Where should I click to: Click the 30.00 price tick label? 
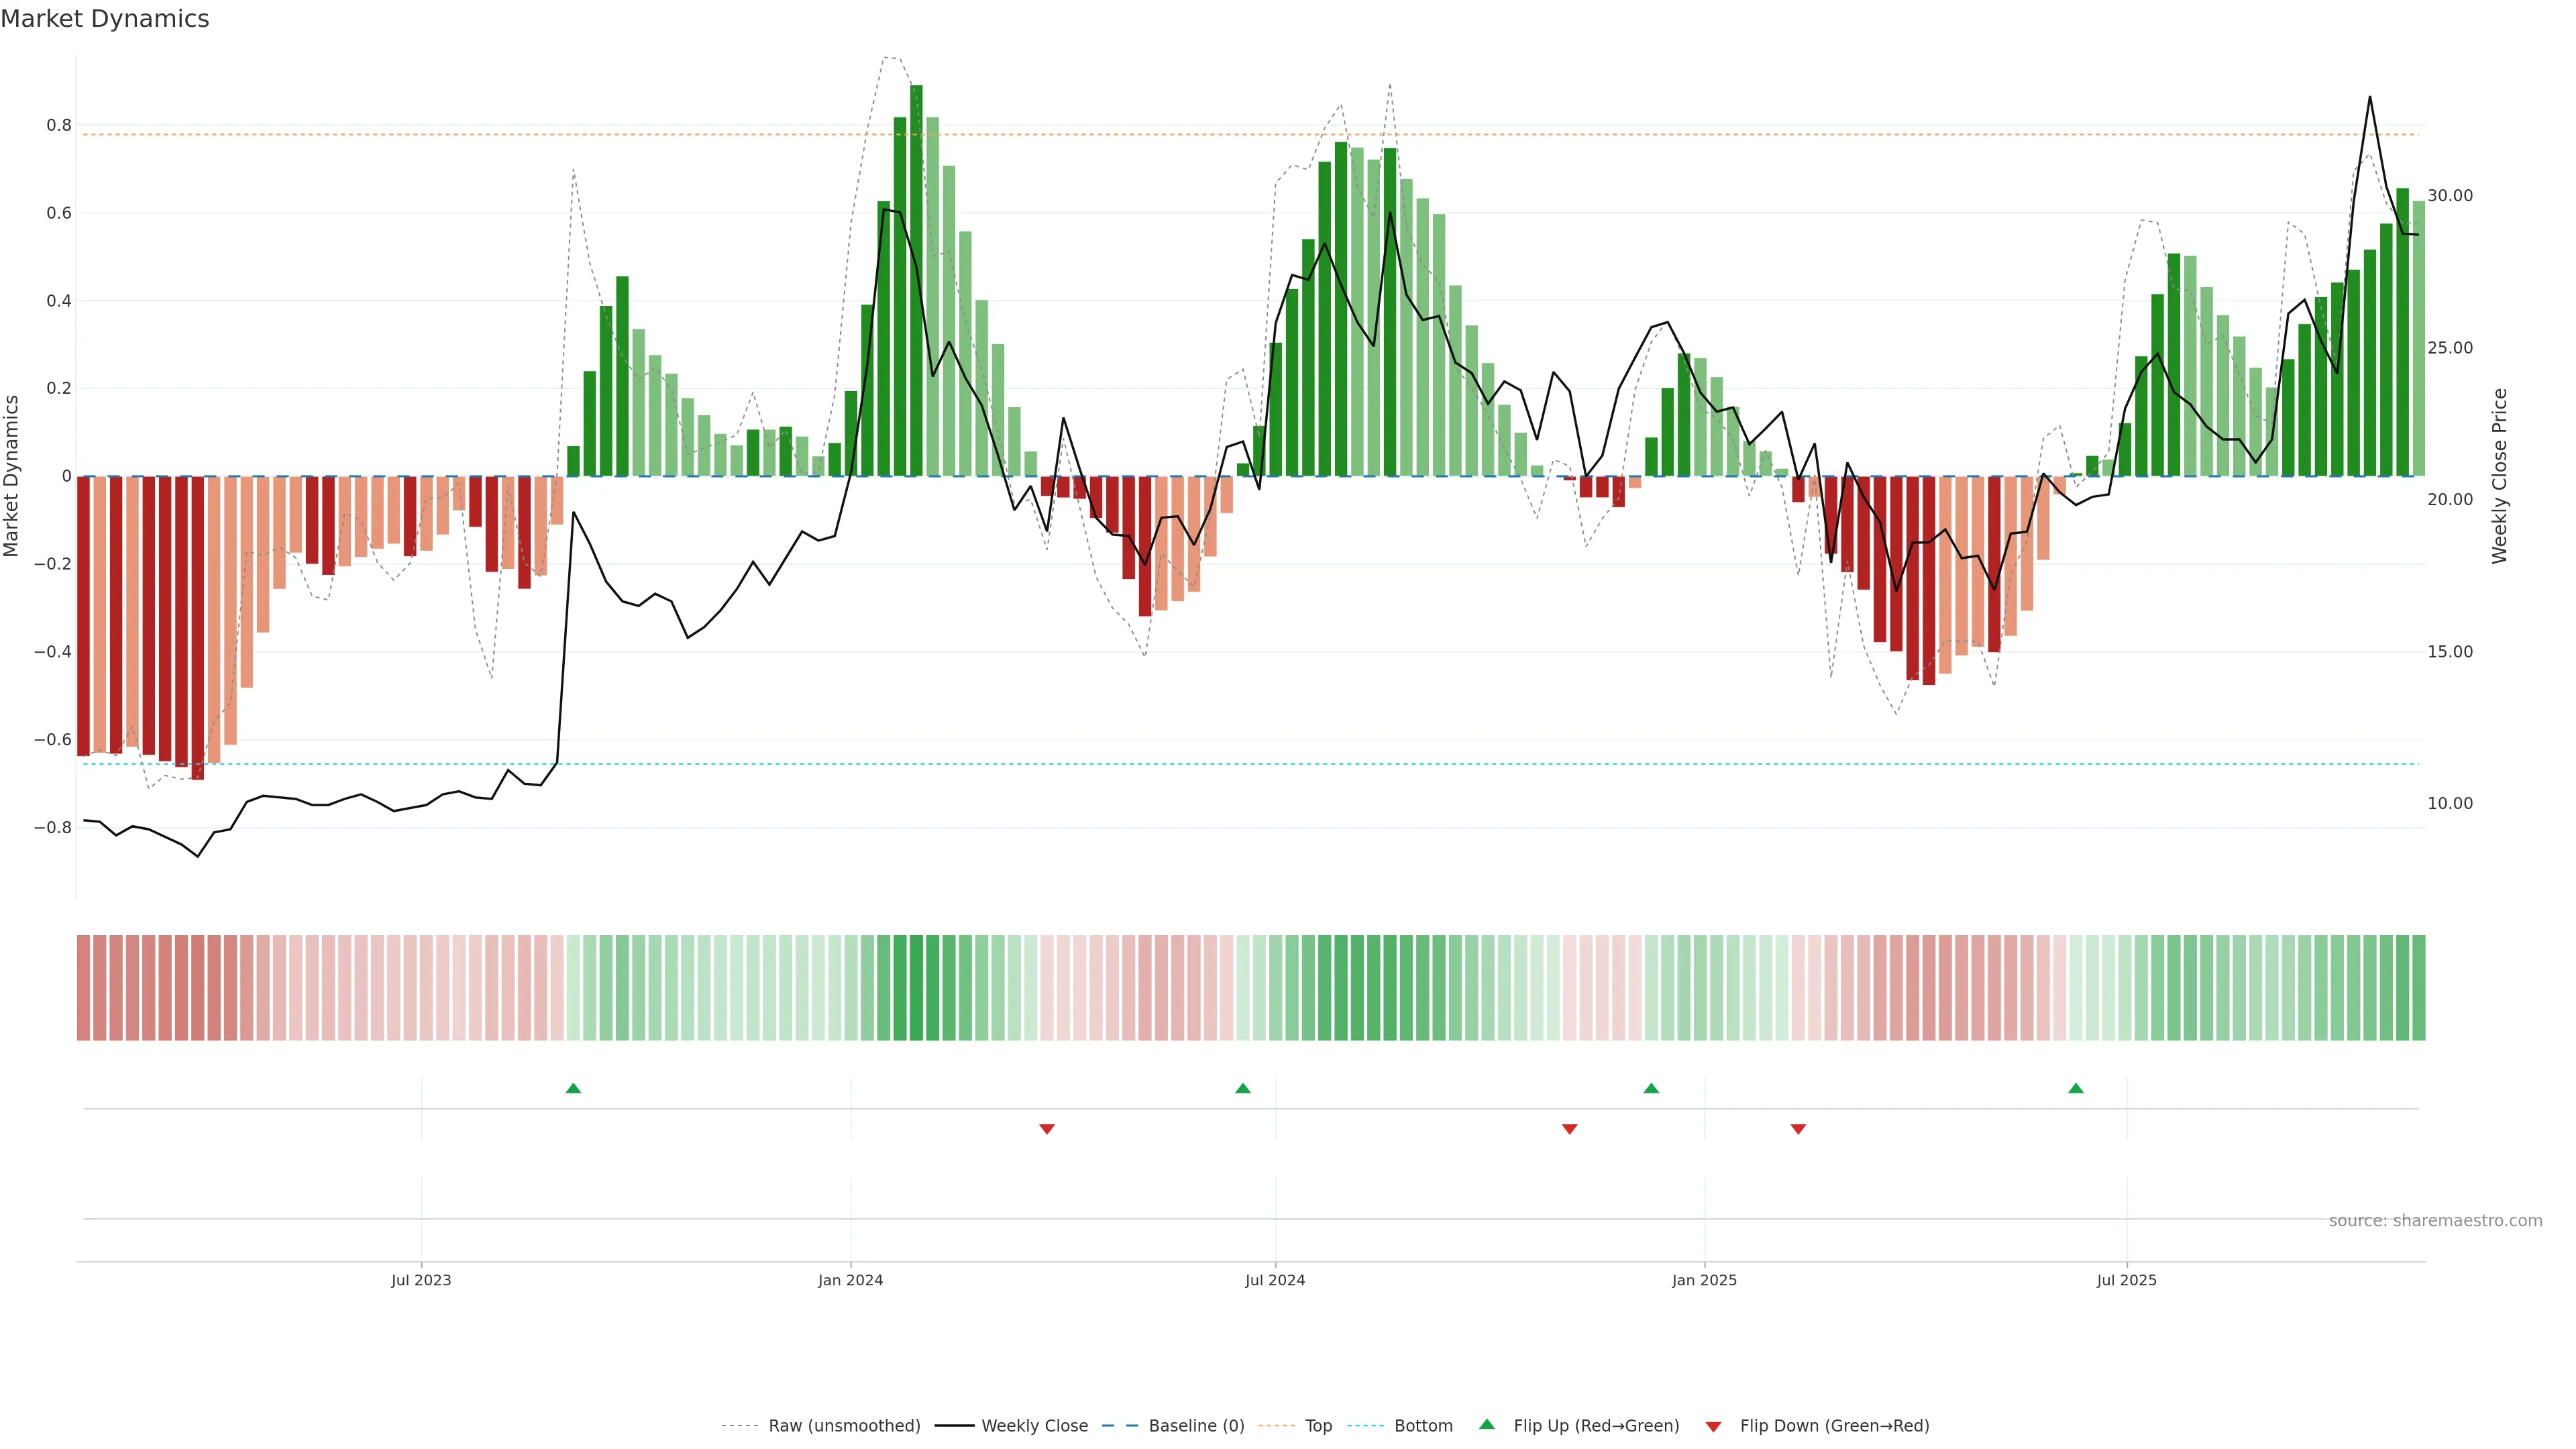click(2449, 196)
